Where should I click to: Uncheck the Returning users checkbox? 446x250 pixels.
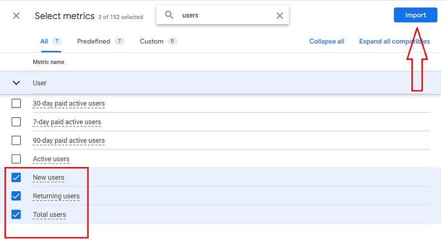16,196
